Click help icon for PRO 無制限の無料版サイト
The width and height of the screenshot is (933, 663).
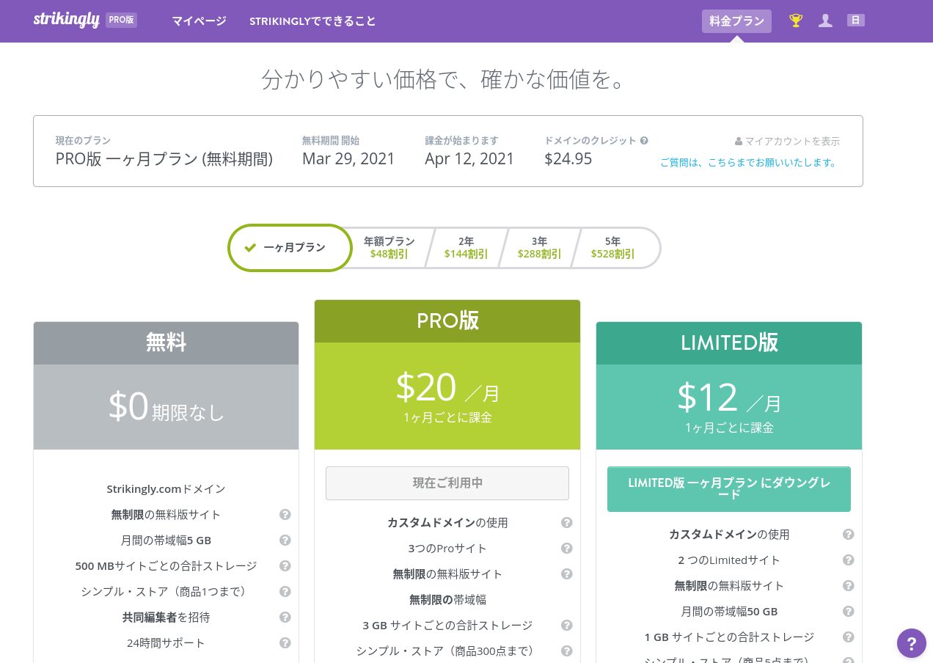click(x=567, y=574)
